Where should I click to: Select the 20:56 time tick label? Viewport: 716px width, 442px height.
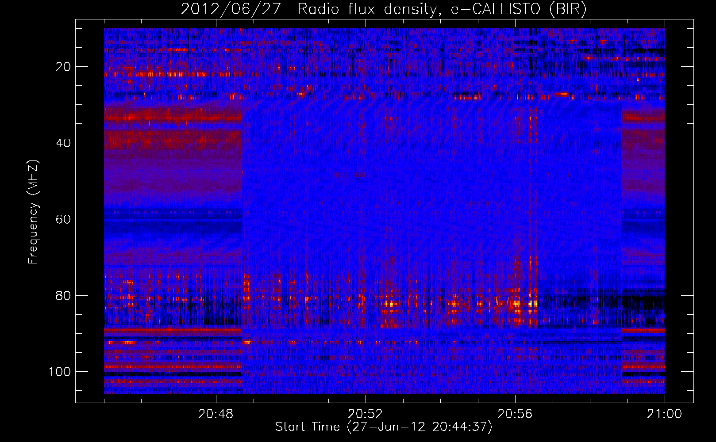click(515, 414)
